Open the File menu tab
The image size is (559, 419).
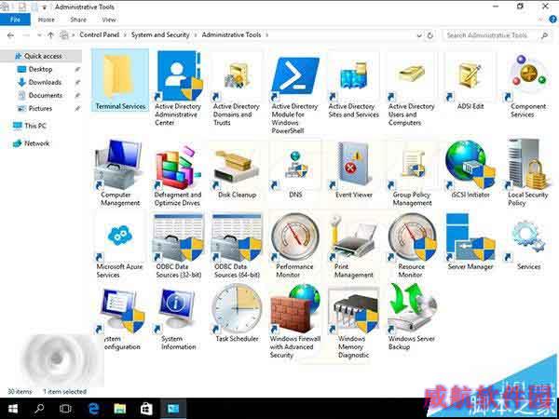point(15,20)
